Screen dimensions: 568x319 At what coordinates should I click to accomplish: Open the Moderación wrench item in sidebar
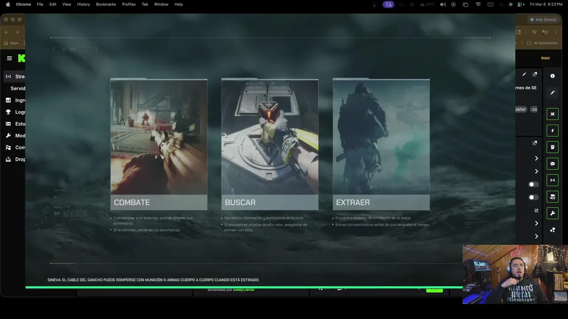coord(15,136)
